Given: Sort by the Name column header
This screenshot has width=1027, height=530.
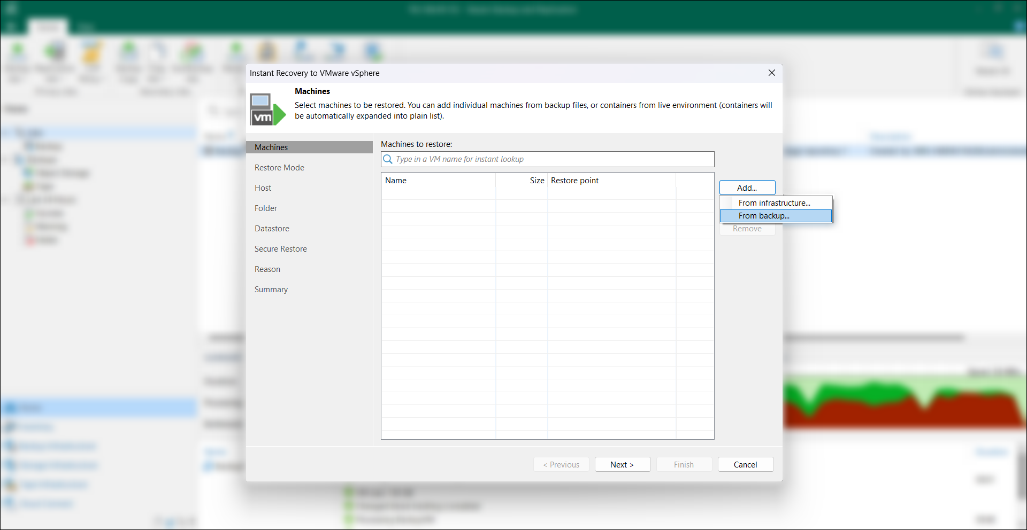Looking at the screenshot, I should 439,181.
